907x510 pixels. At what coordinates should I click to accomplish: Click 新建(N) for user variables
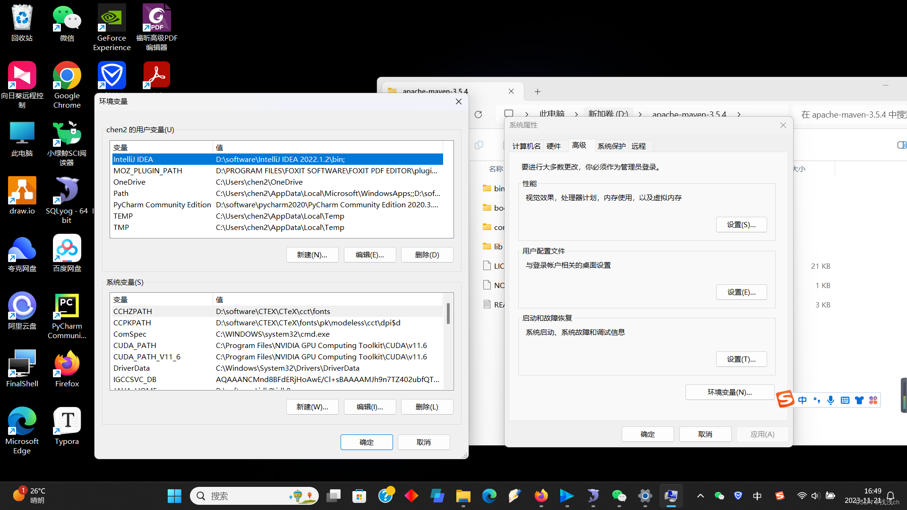(312, 255)
